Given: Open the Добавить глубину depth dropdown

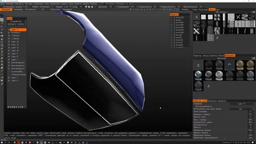Looking at the screenshot, I should [x=17, y=24].
